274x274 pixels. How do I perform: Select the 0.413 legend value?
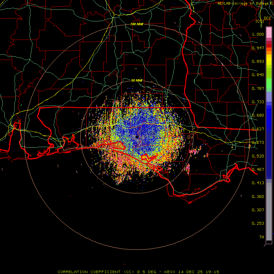[258, 183]
